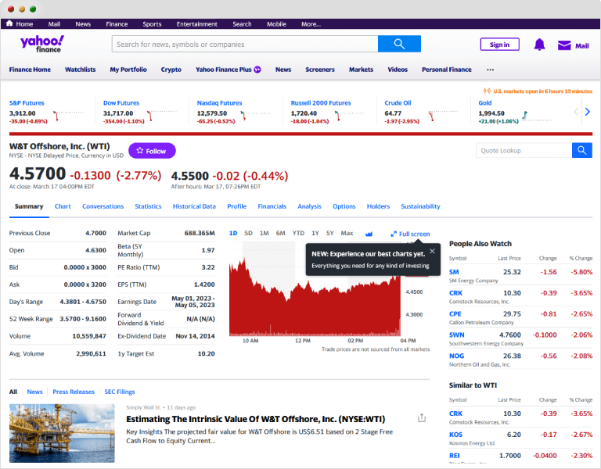This screenshot has height=469, width=601.
Task: Open Markets menu
Action: 361,70
